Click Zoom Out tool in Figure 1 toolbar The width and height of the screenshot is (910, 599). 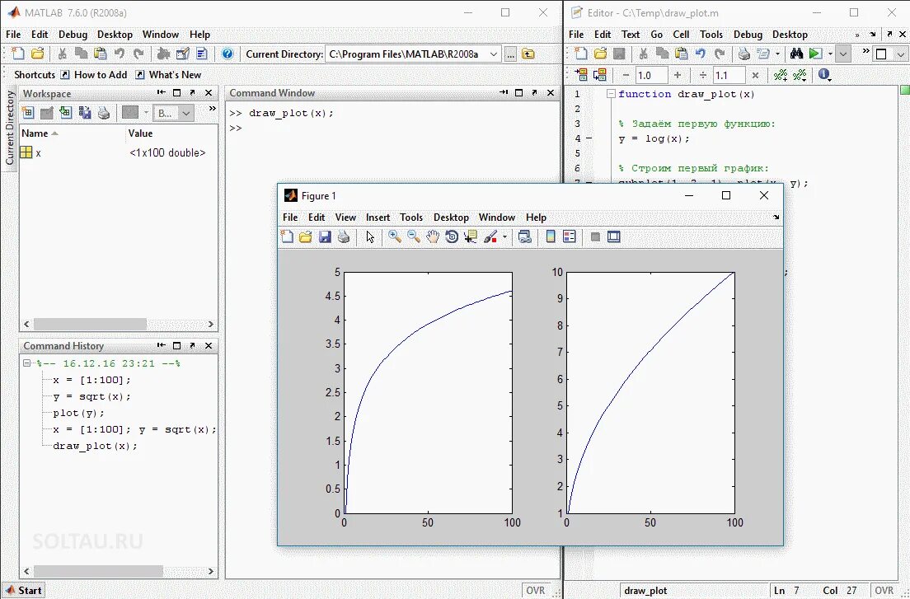coord(414,236)
